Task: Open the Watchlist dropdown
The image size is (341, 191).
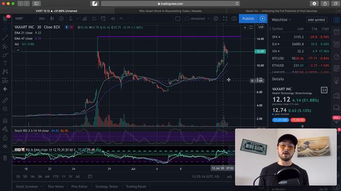Action: (x=281, y=20)
